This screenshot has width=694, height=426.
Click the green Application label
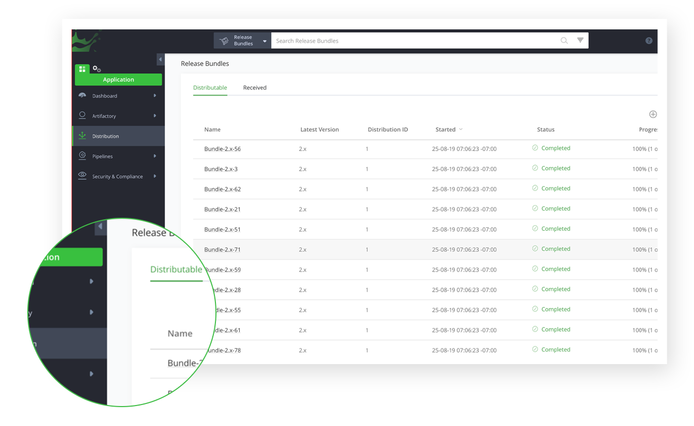(x=118, y=80)
